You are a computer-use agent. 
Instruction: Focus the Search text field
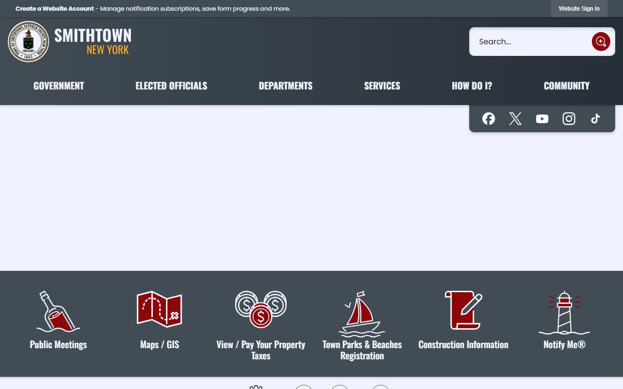coord(531,42)
